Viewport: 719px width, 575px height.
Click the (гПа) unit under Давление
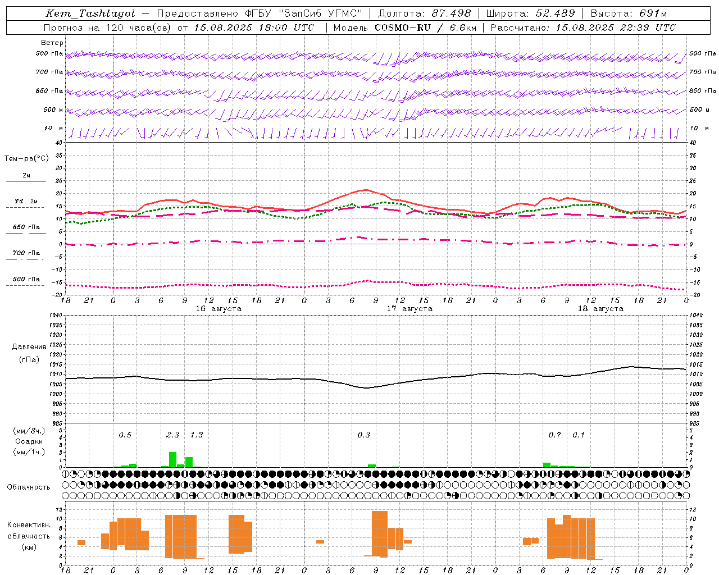29,360
